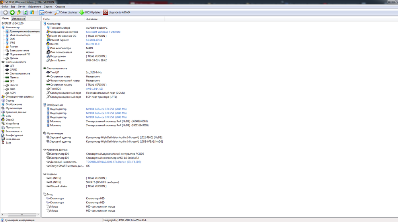Screen dimensions: 398x222
Task: Select Системная плата category in sidebar tree
Action: 16,62
